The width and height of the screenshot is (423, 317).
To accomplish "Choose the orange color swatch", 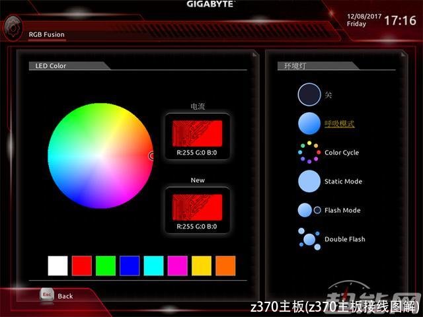I will (x=225, y=265).
